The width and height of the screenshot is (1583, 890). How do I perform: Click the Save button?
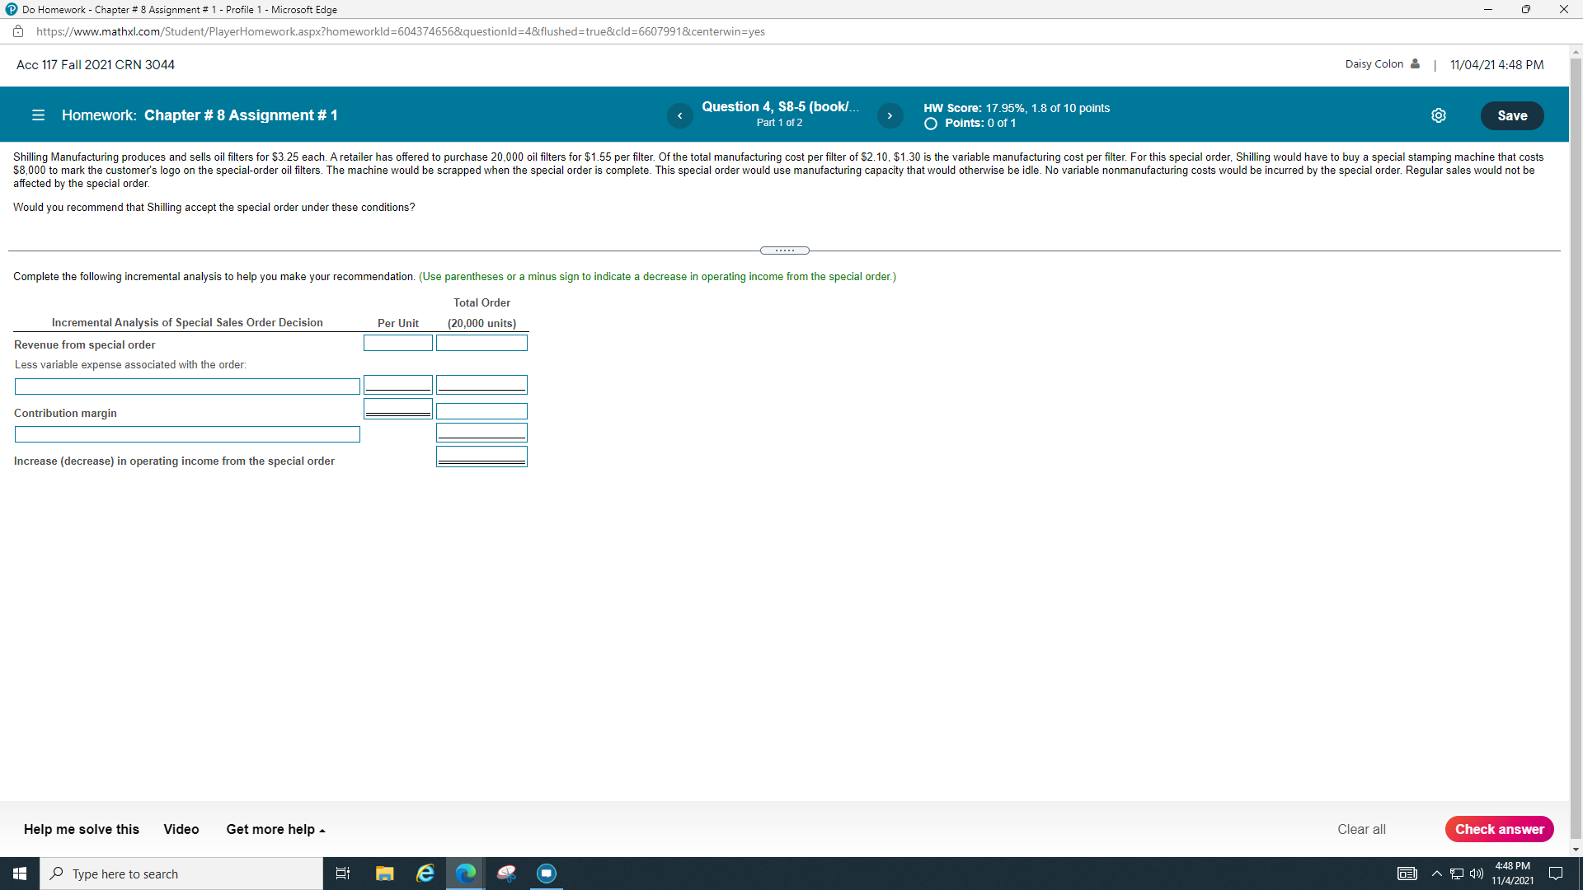1511,115
